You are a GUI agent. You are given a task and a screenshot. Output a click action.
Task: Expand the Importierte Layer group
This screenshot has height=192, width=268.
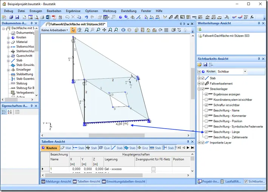tap(199, 143)
